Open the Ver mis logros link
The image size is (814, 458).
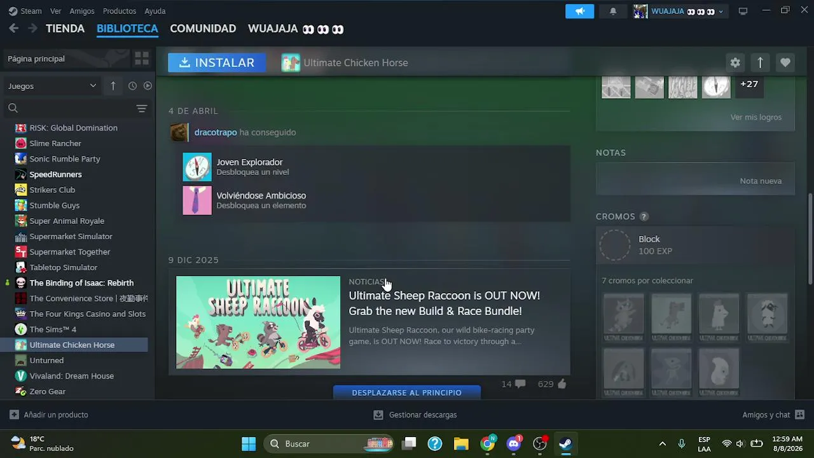pyautogui.click(x=756, y=117)
